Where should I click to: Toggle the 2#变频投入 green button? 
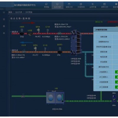[x=117, y=72]
